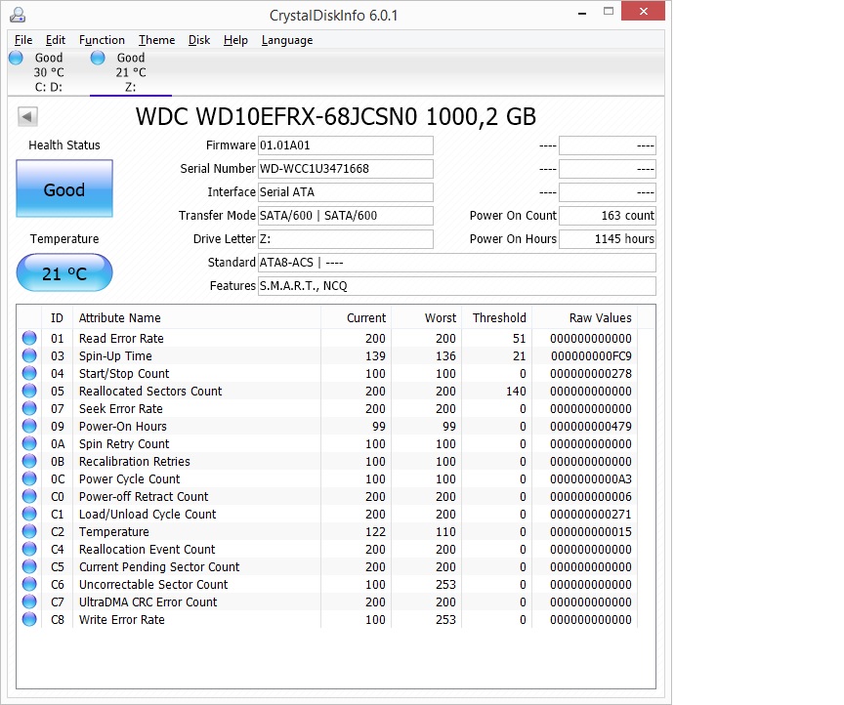Image resolution: width=844 pixels, height=705 pixels.
Task: Select the Power Cycle Count attribute name
Action: point(129,478)
